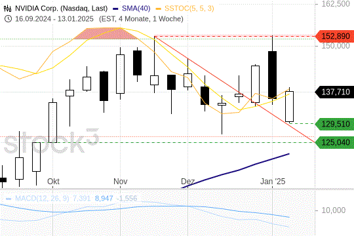
Task: Select the black 137,710 current price label
Action: [334, 92]
